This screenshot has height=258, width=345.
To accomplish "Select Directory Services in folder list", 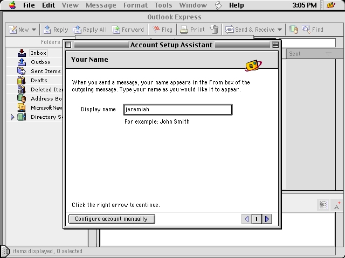I will tap(46, 117).
